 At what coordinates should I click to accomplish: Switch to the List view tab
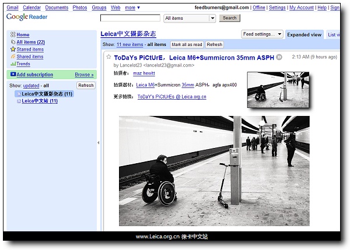tap(335, 35)
